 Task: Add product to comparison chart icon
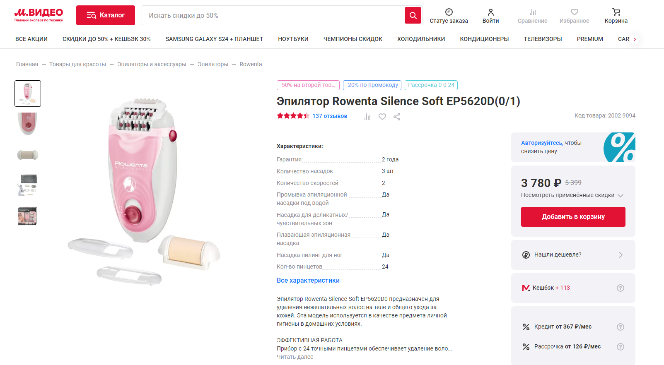[x=367, y=117]
